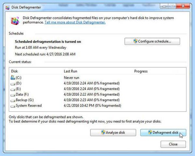Viewport: 195px width, 156px height.
Task: Select the "4/21/2016 10:42 PM" last run entry
Action: [x=92, y=106]
